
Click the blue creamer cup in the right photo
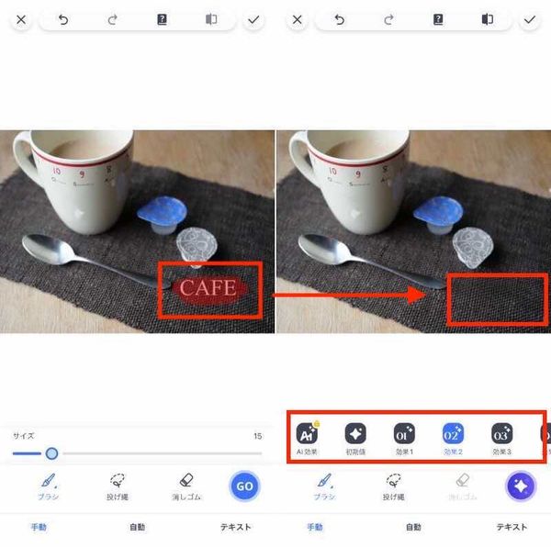point(437,215)
